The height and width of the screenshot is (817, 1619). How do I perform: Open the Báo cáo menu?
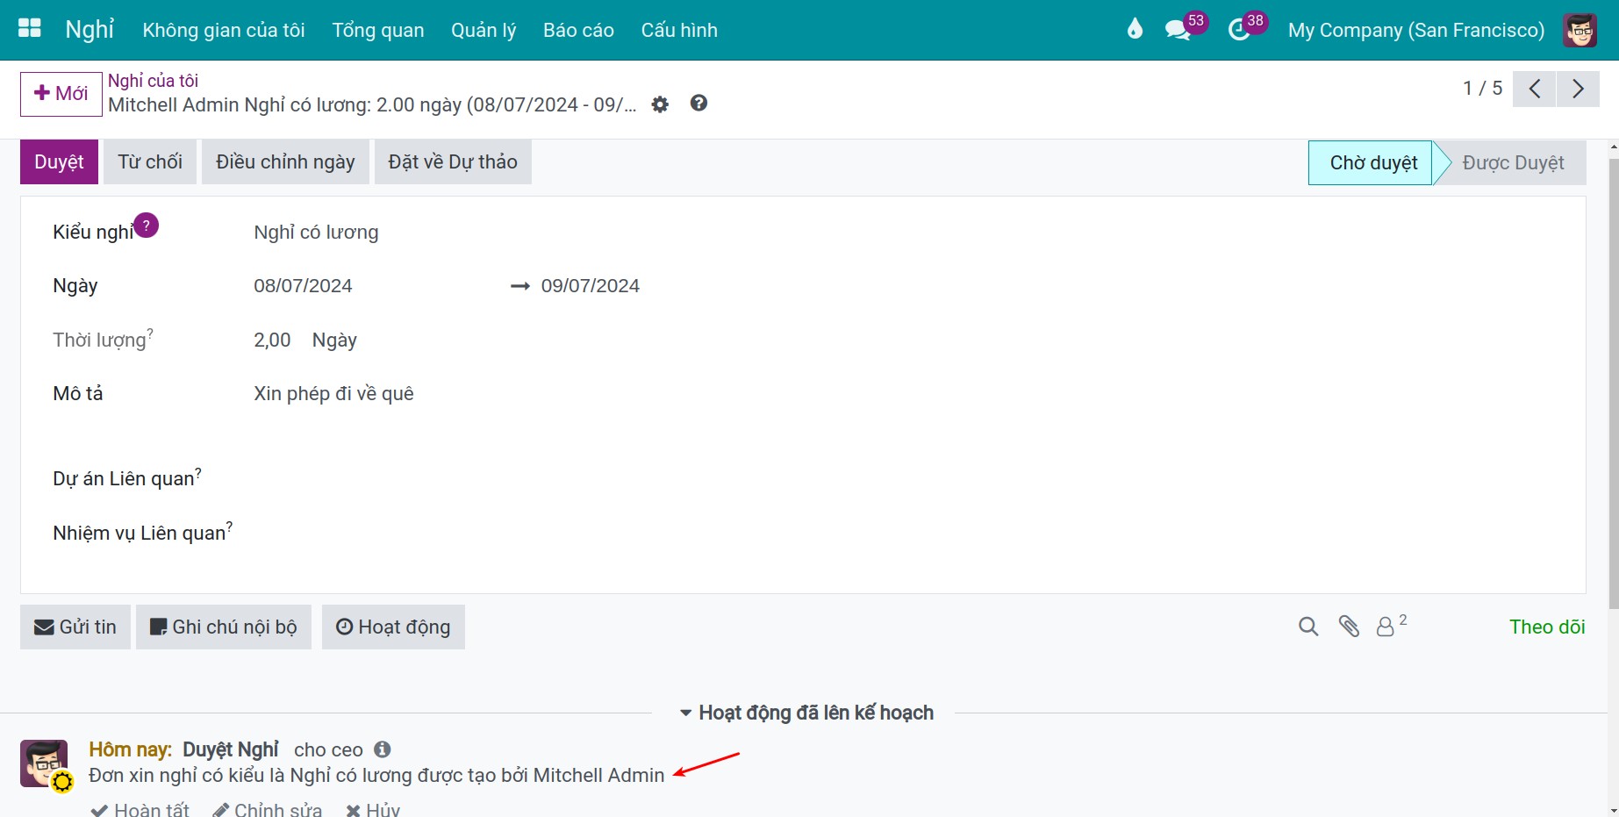click(578, 30)
